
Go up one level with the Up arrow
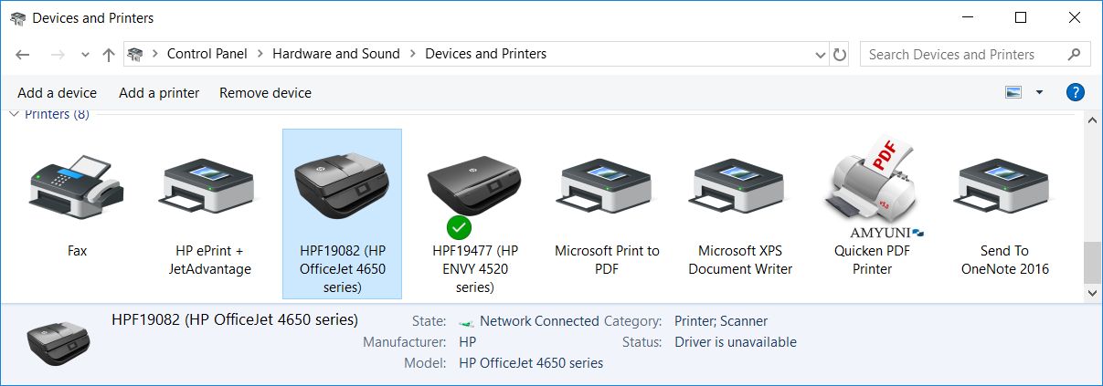point(109,55)
